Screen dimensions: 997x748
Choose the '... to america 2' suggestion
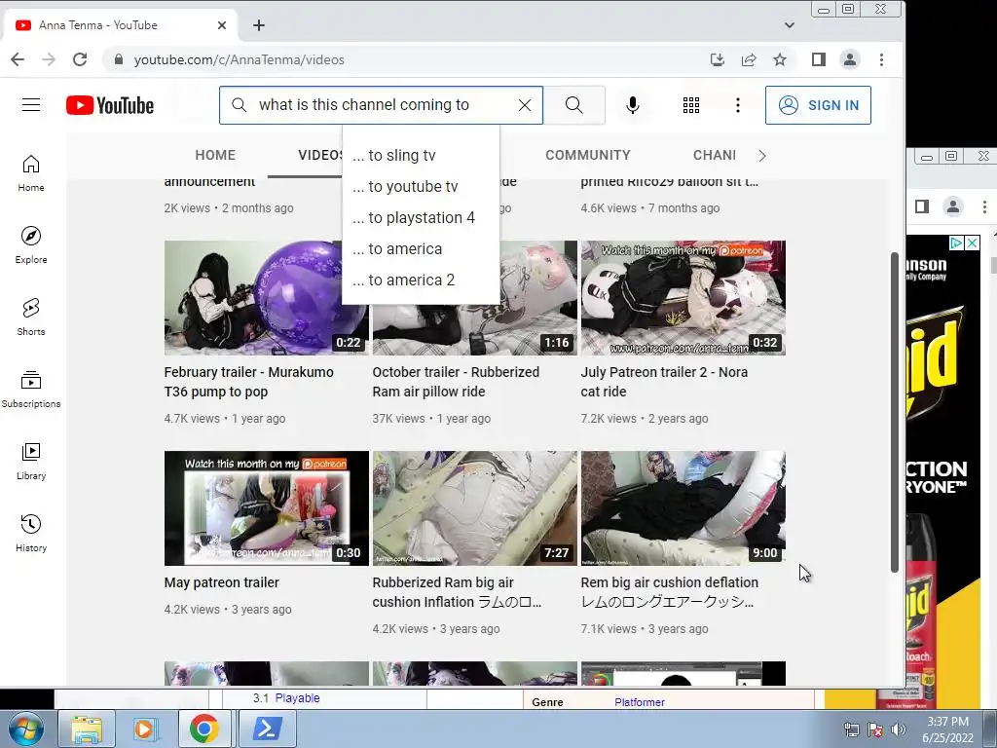(x=421, y=280)
